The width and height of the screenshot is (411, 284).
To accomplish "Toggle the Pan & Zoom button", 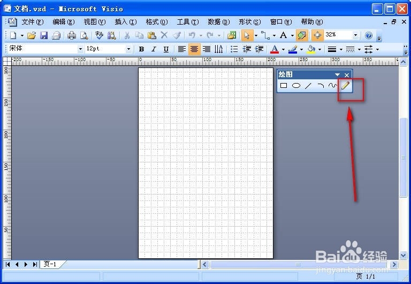I will click(x=317, y=35).
